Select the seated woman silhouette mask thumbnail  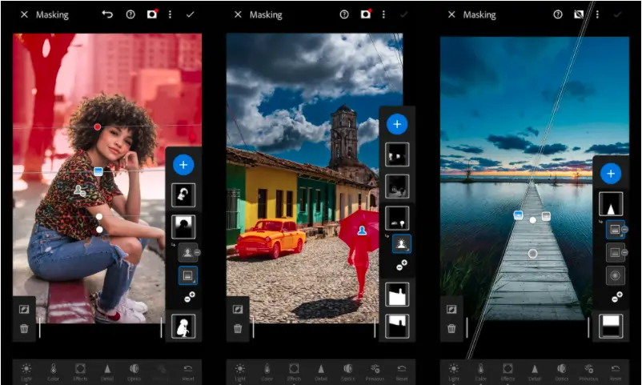tap(183, 327)
